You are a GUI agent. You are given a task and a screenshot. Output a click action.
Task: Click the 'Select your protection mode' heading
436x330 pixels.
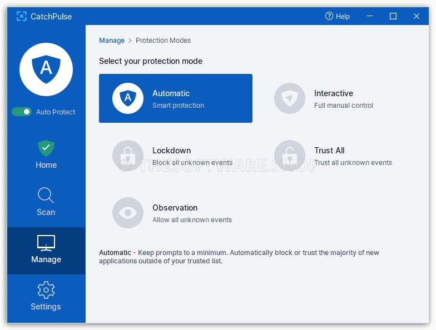pos(151,61)
